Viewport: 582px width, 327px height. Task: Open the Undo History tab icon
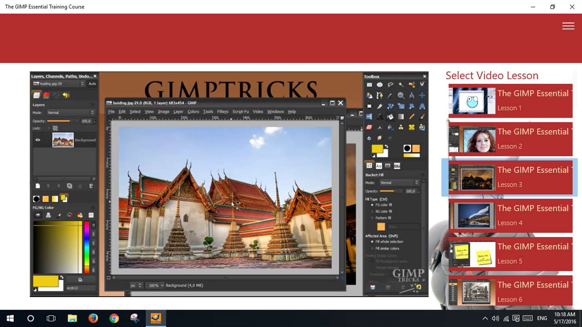[x=66, y=96]
